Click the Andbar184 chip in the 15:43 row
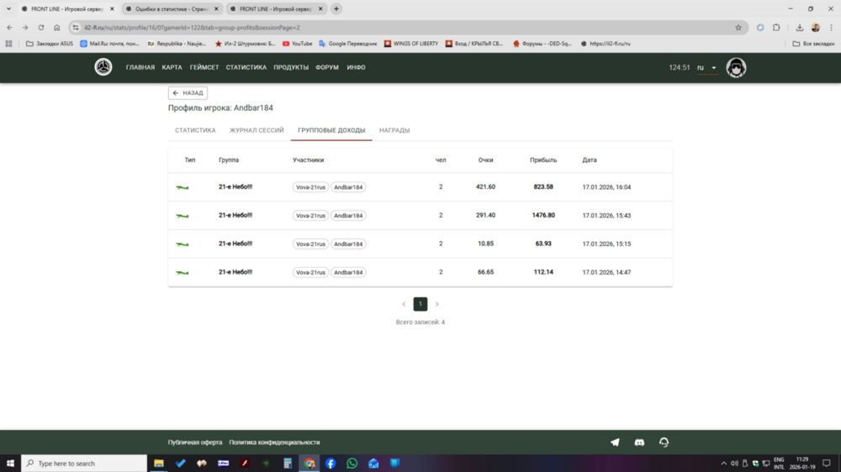The width and height of the screenshot is (841, 472). pos(348,215)
